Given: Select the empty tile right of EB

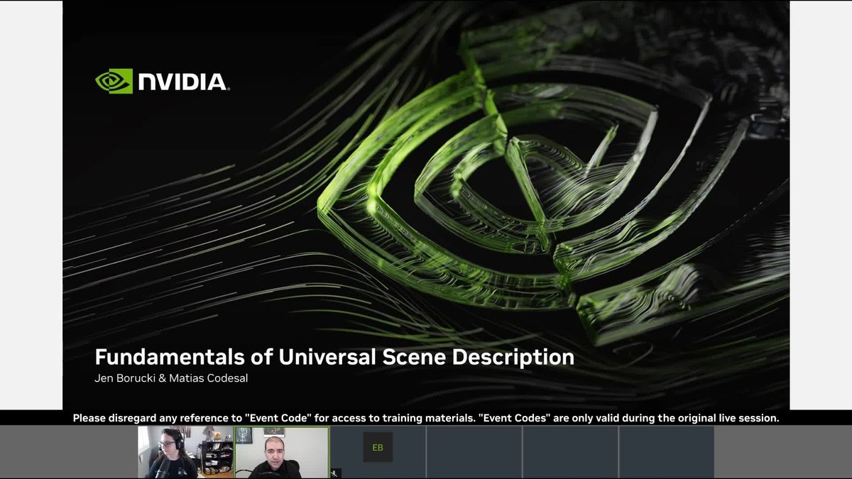Looking at the screenshot, I should point(474,452).
